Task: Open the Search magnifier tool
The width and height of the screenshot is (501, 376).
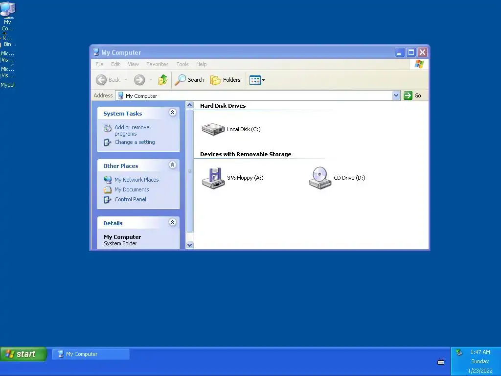Action: coord(180,80)
